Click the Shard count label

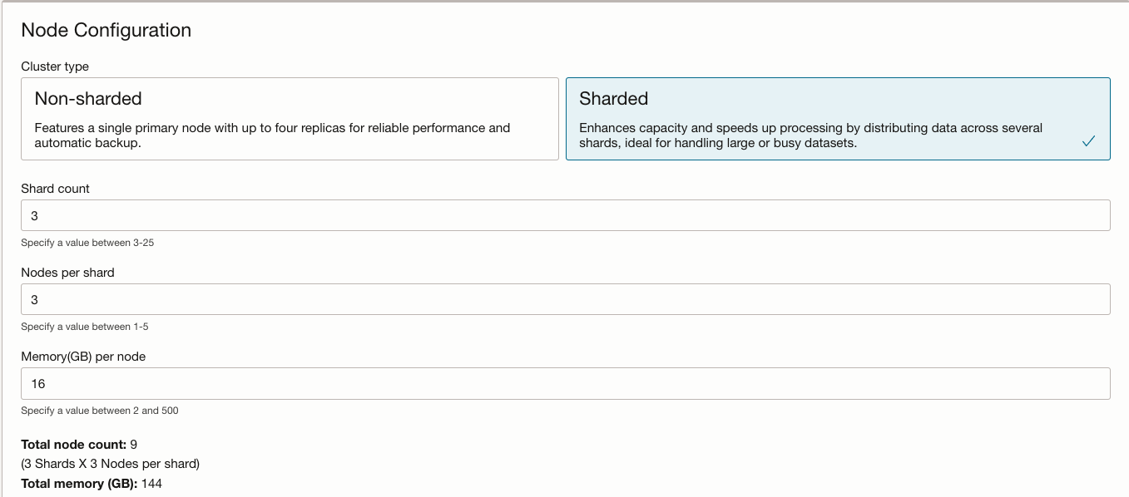55,189
